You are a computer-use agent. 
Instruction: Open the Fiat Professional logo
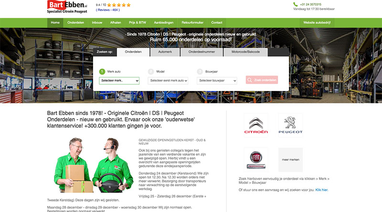click(256, 160)
